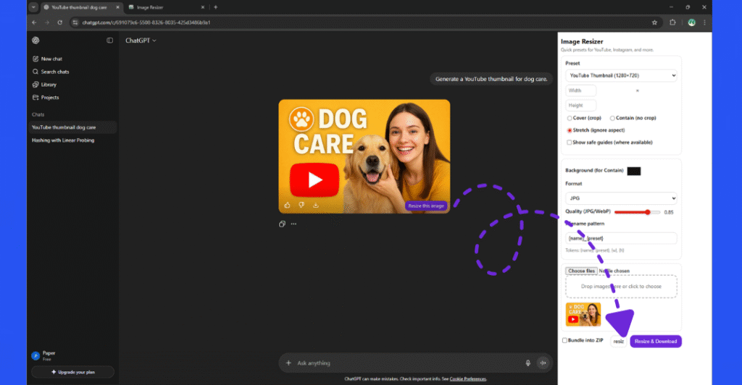Screen dimensions: 742x385
Task: Open the Preset dropdown
Action: coord(621,75)
